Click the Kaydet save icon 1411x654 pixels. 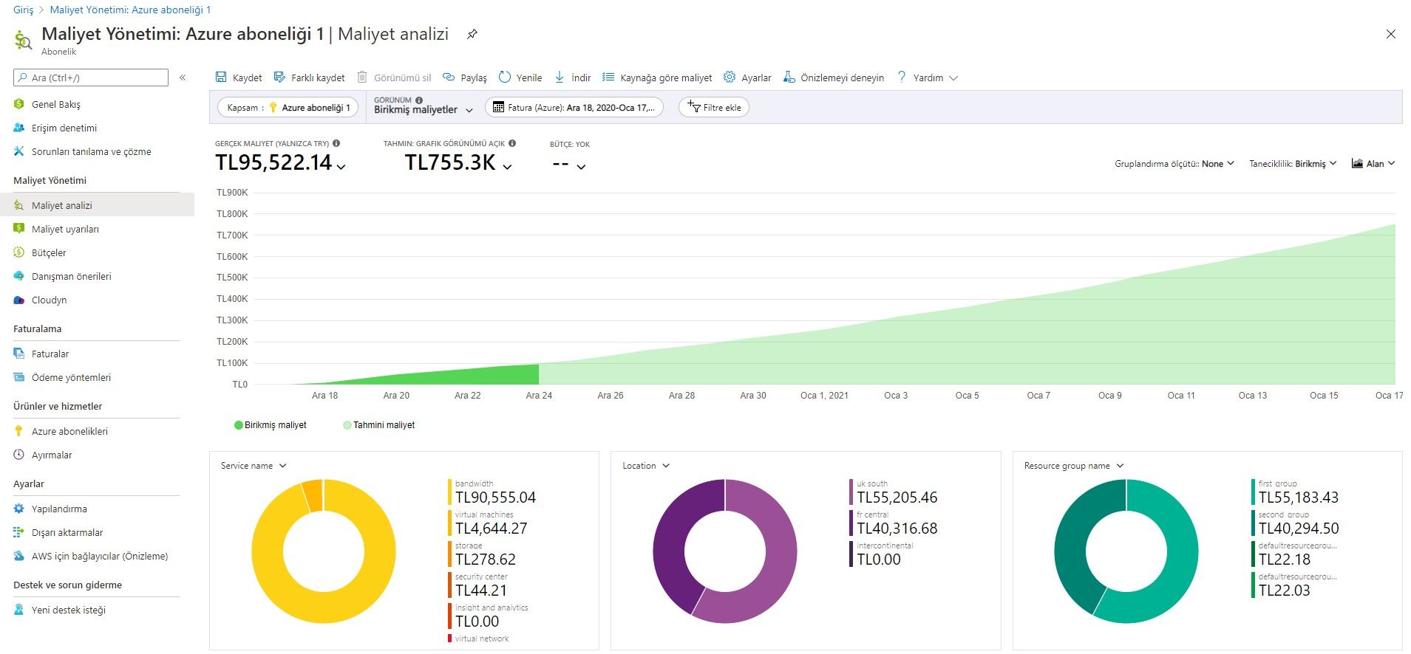pos(221,78)
